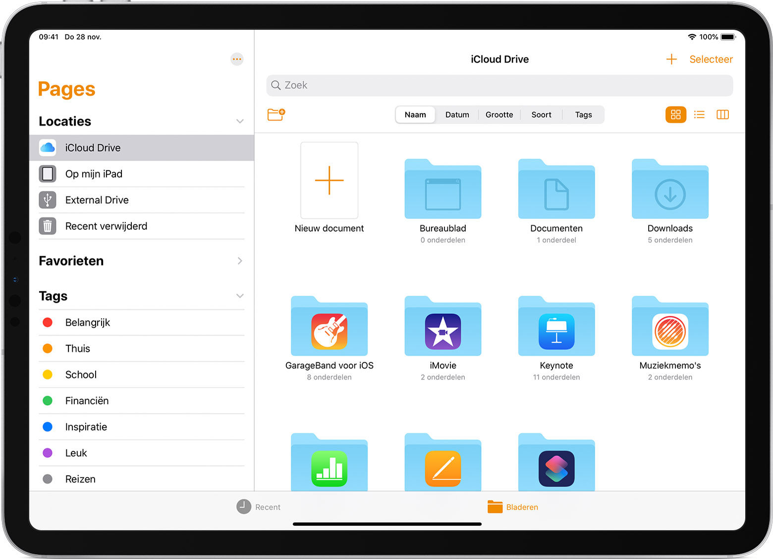Image resolution: width=773 pixels, height=560 pixels.
Task: Click the Wi-Fi status icon
Action: (x=692, y=37)
